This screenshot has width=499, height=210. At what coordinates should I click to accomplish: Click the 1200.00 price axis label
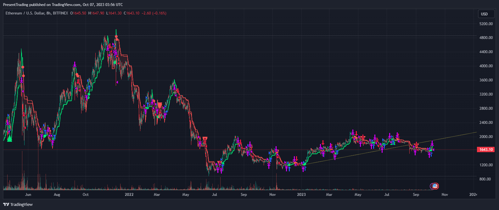tap(486, 165)
